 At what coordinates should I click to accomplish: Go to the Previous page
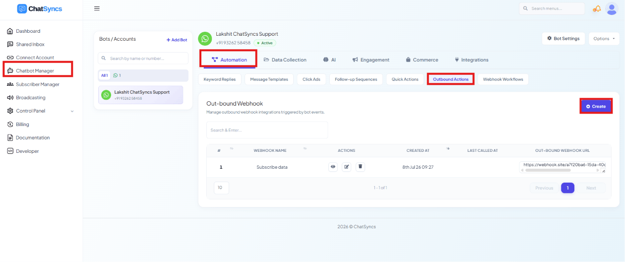[x=544, y=188]
